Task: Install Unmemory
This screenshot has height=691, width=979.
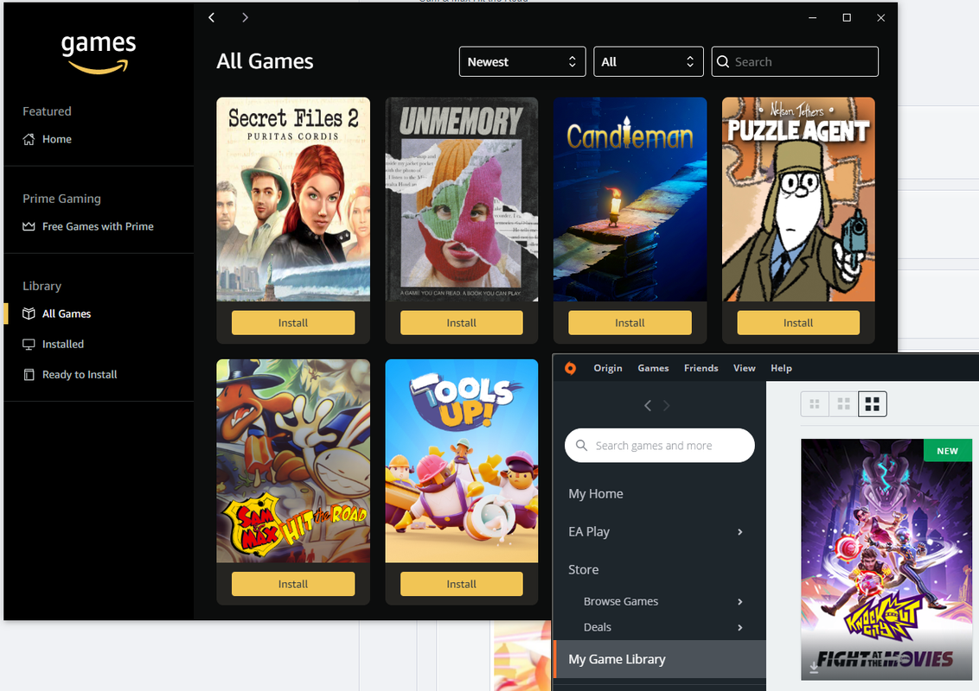Action: [462, 323]
